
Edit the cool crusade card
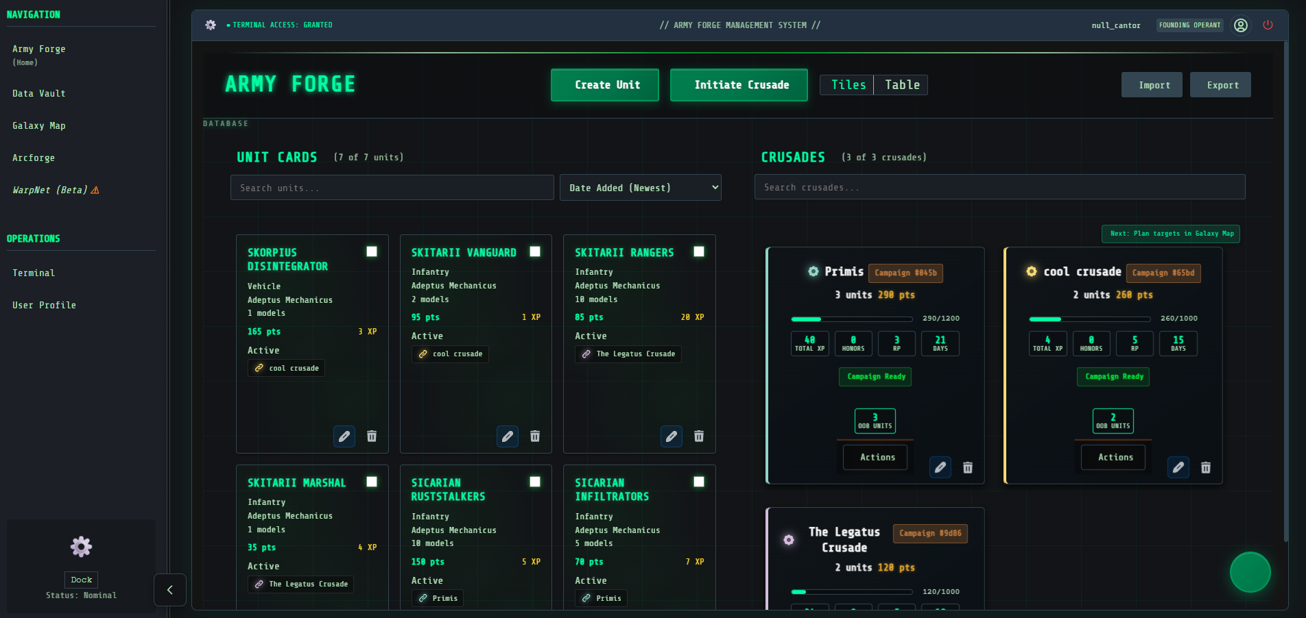pos(1178,467)
